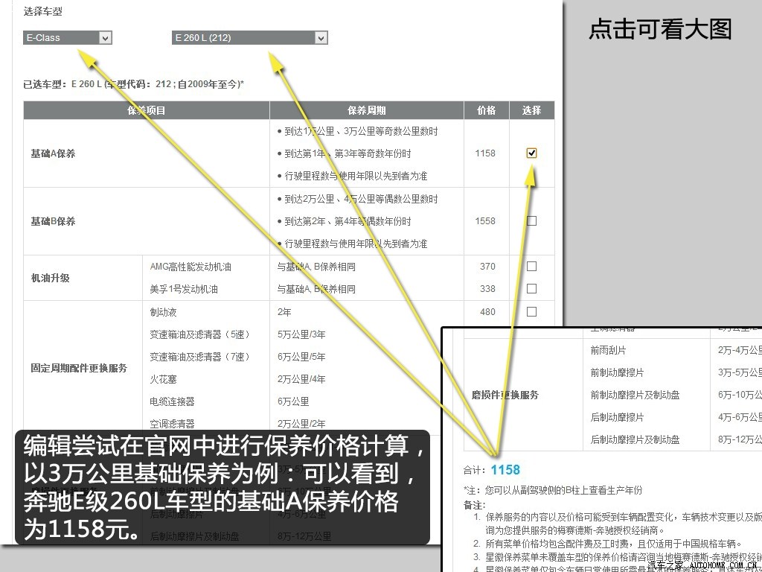Click the 空调滤清器 item in main table

click(172, 424)
